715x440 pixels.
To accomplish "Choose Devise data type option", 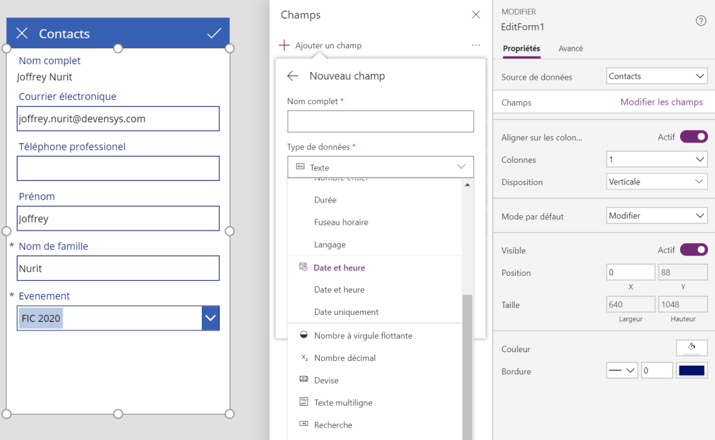I will tap(326, 381).
